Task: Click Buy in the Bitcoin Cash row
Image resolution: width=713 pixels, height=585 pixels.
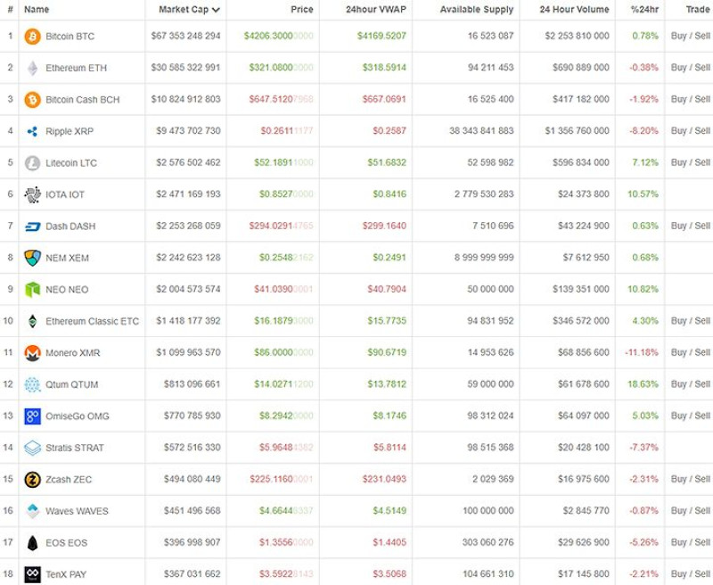Action: point(679,99)
